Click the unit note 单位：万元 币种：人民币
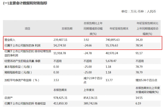This screenshot has width=165, height=109. click(138, 11)
